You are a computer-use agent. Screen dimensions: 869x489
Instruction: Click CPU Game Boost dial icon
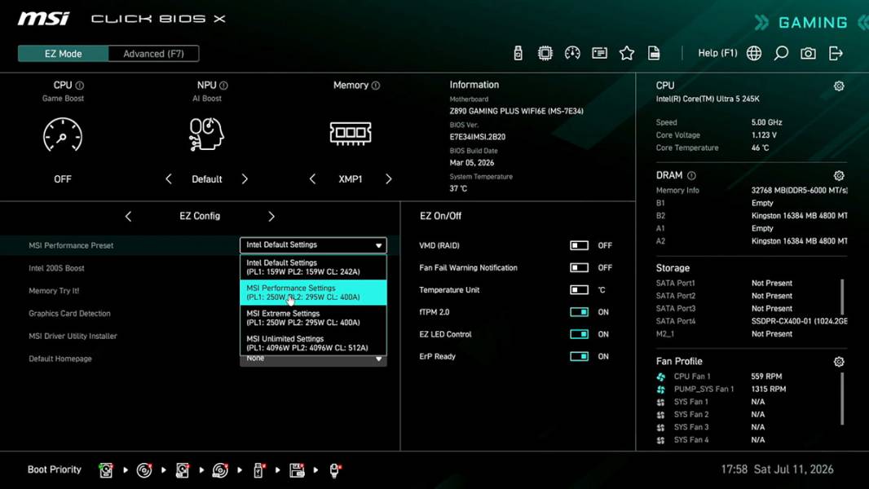[63, 134]
